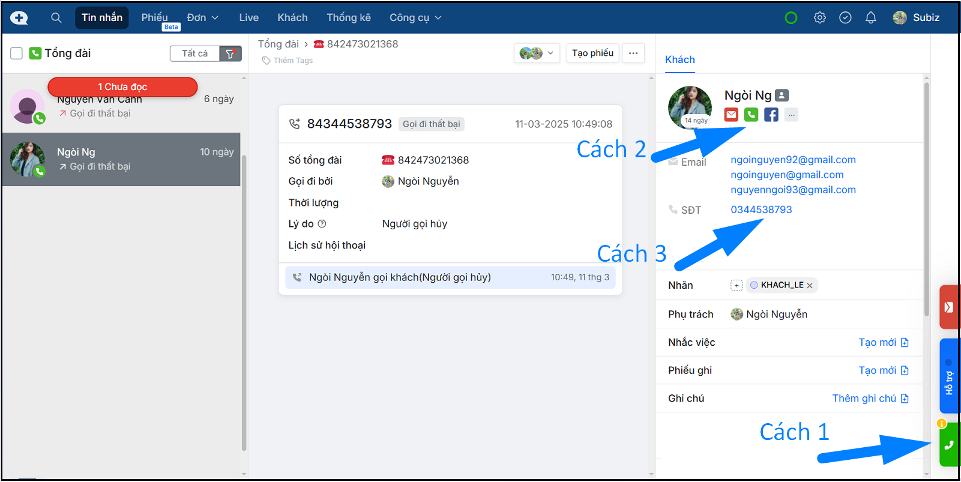
Task: Tick the Tổng đài select-all checkbox
Action: pyautogui.click(x=17, y=53)
